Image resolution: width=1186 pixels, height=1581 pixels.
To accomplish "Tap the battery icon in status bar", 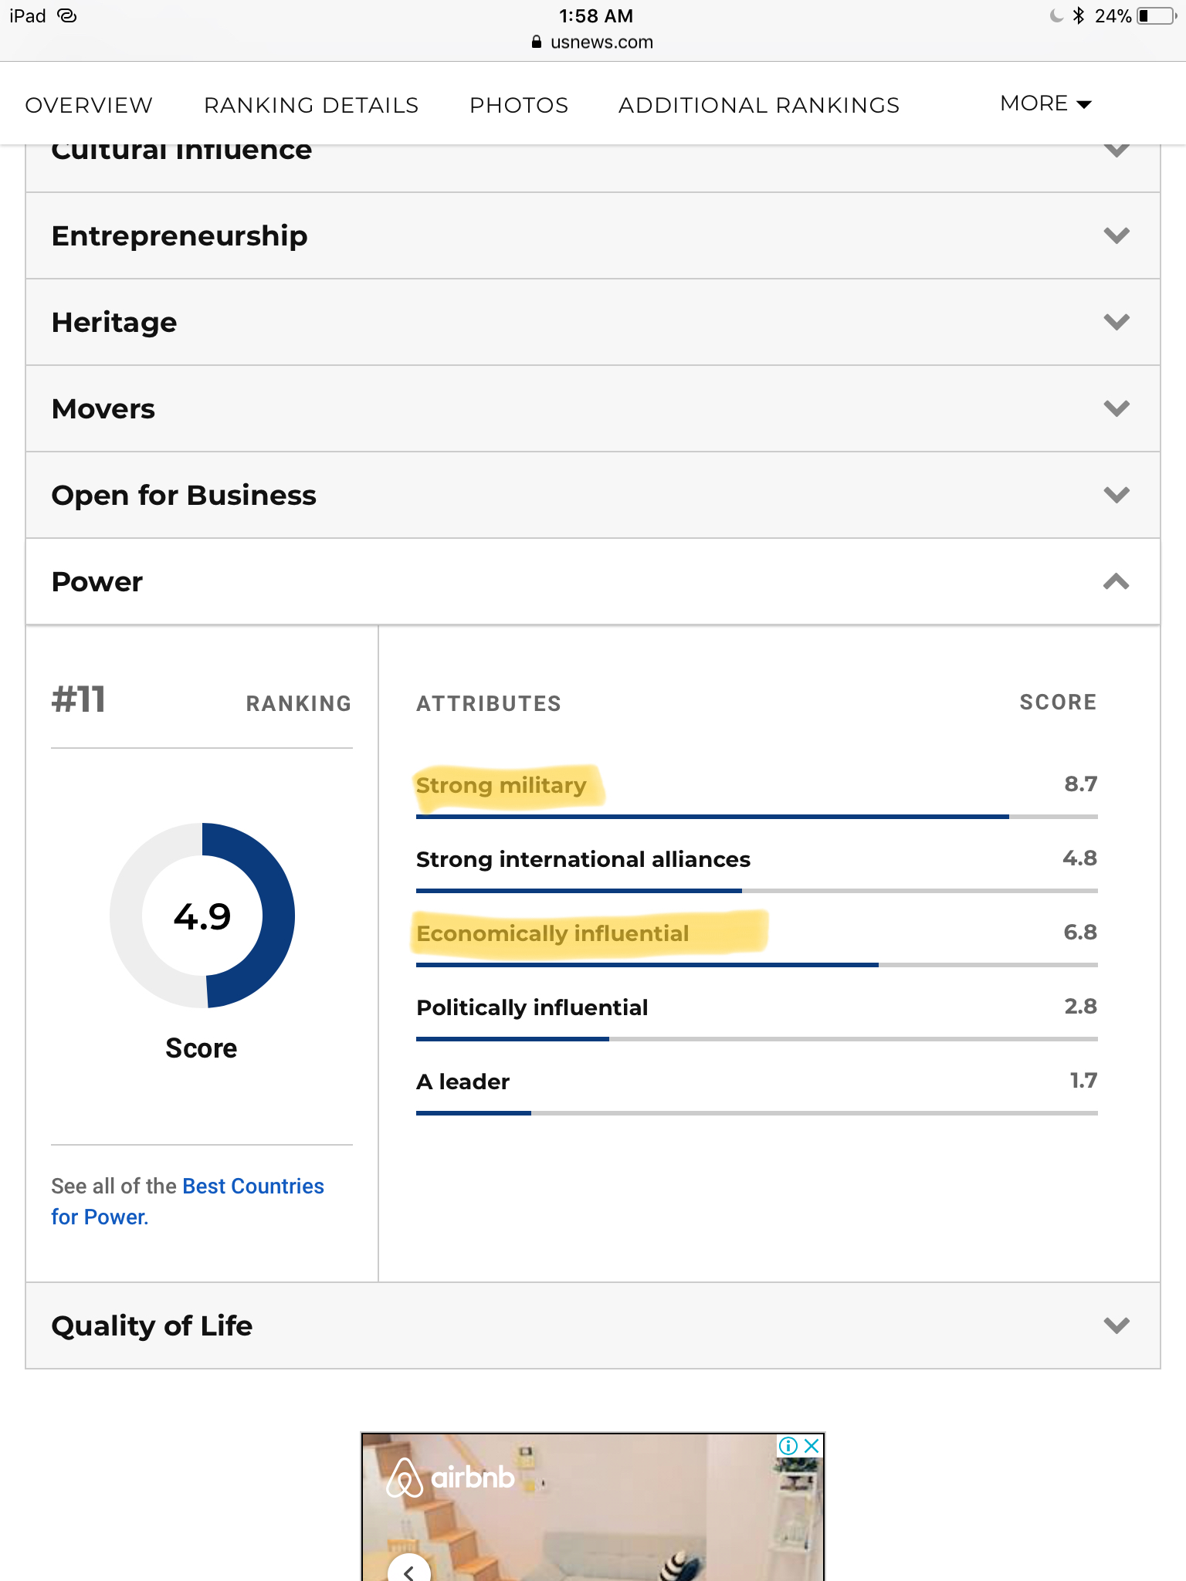I will [x=1156, y=16].
